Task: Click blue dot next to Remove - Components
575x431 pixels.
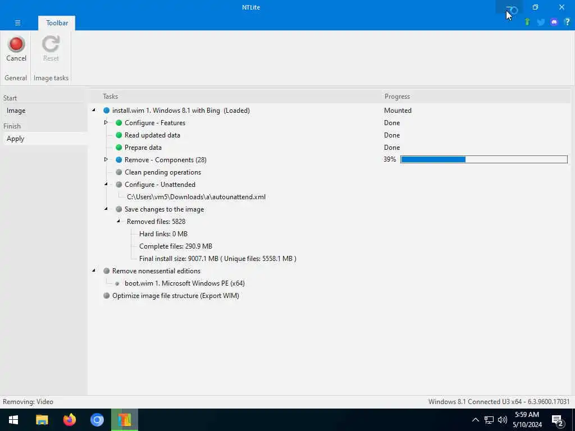Action: coord(119,160)
